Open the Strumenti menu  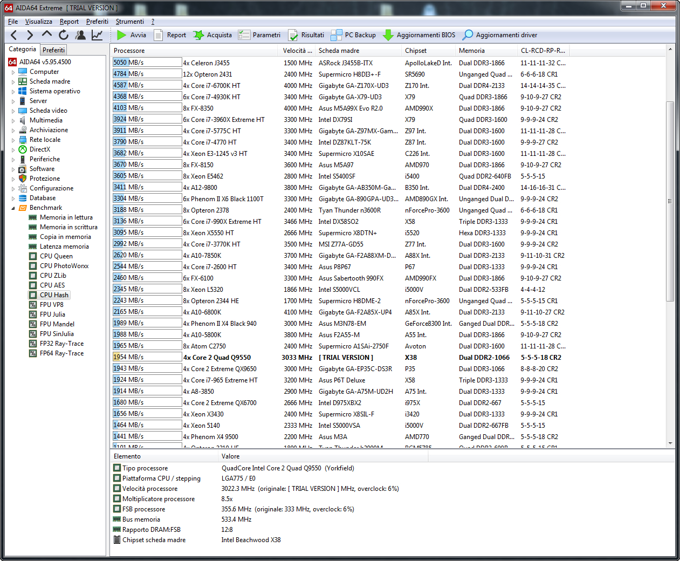tap(129, 22)
